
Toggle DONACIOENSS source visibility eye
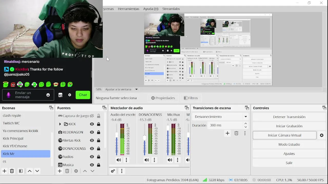[x=92, y=148]
